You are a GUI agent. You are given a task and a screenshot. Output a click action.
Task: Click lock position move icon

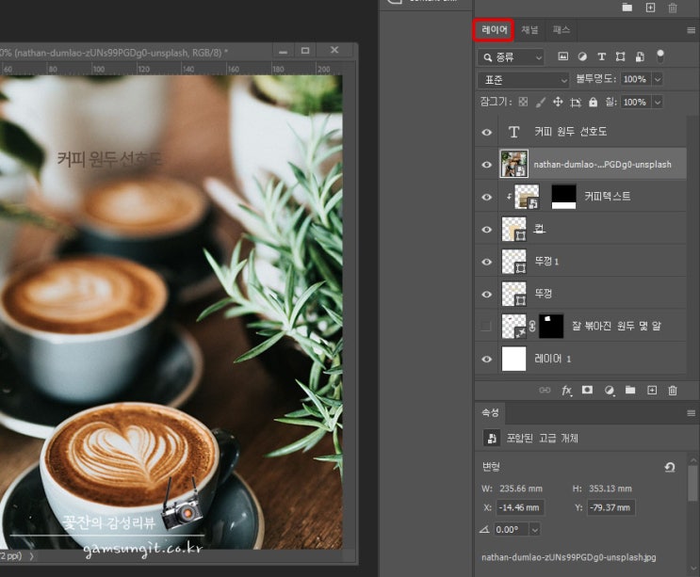[x=558, y=102]
